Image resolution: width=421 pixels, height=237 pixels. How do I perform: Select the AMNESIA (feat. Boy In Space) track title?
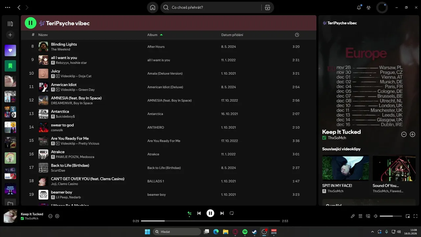click(x=76, y=98)
